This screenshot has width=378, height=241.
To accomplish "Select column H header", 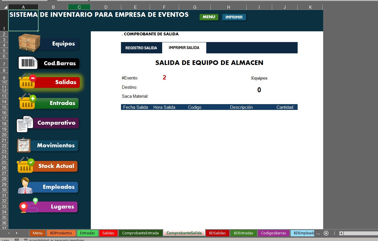I will (229, 7).
